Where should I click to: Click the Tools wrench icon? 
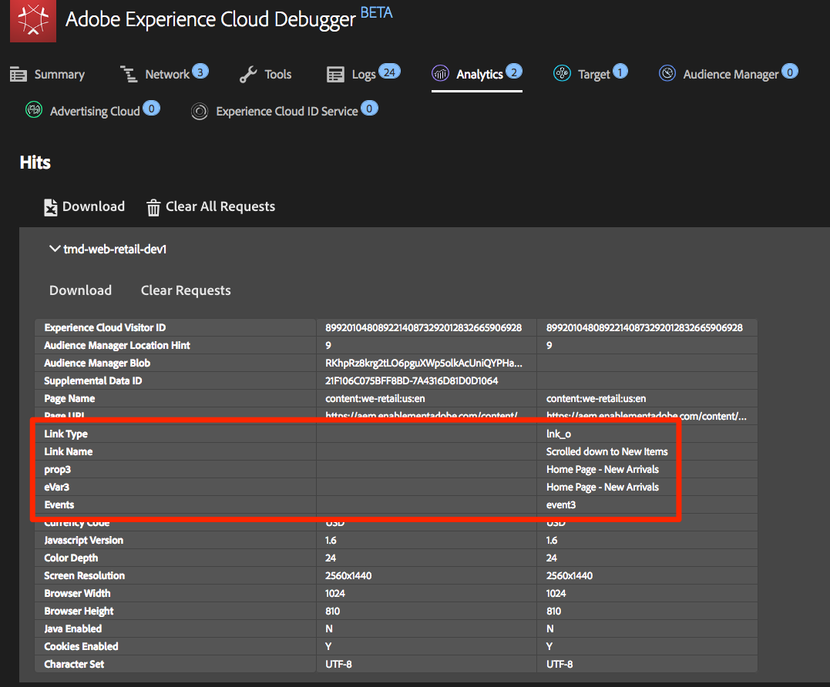coord(248,74)
